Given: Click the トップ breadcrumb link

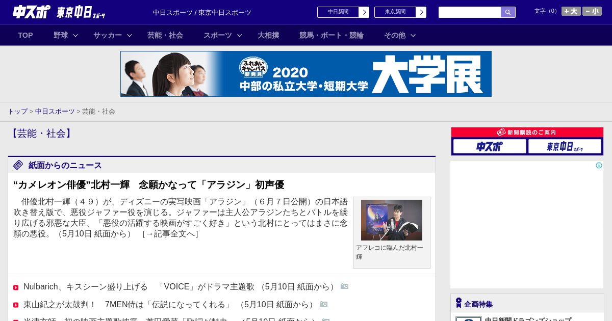Looking at the screenshot, I should tap(17, 111).
